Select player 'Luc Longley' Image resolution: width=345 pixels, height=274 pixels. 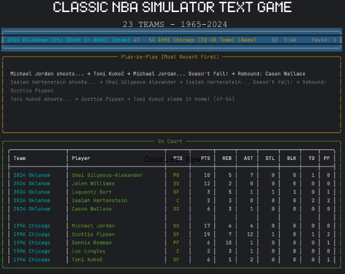click(88, 251)
